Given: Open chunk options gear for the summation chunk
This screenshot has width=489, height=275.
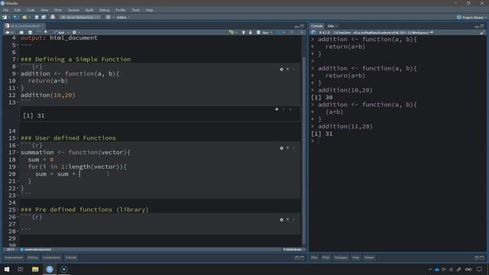Looking at the screenshot, I should point(281,148).
